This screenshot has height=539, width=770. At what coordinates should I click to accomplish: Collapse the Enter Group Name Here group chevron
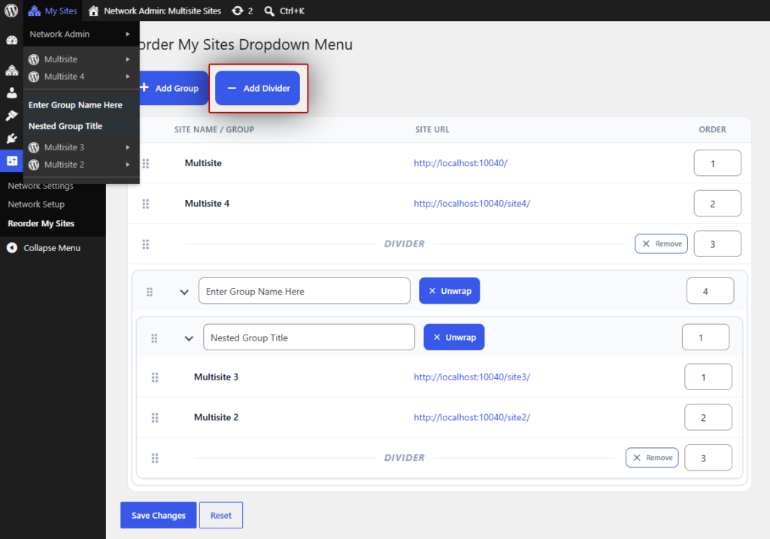pos(184,292)
